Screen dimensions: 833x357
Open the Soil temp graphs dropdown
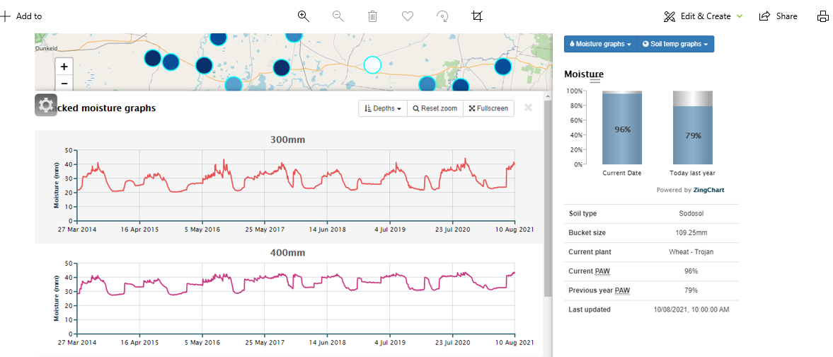click(675, 44)
